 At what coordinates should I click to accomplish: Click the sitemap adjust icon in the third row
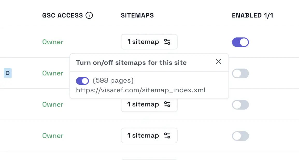(167, 104)
